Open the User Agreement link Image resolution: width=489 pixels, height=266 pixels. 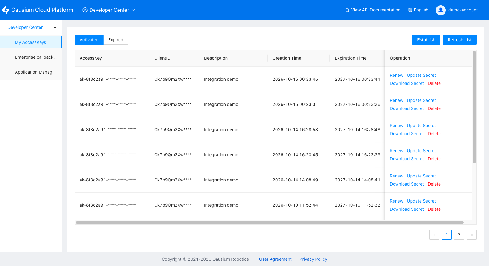(275, 259)
